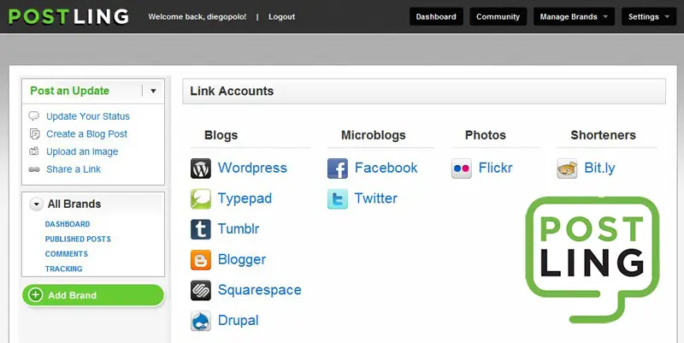Viewport: 684px width, 343px height.
Task: Click the Tumblr icon
Action: [x=201, y=229]
